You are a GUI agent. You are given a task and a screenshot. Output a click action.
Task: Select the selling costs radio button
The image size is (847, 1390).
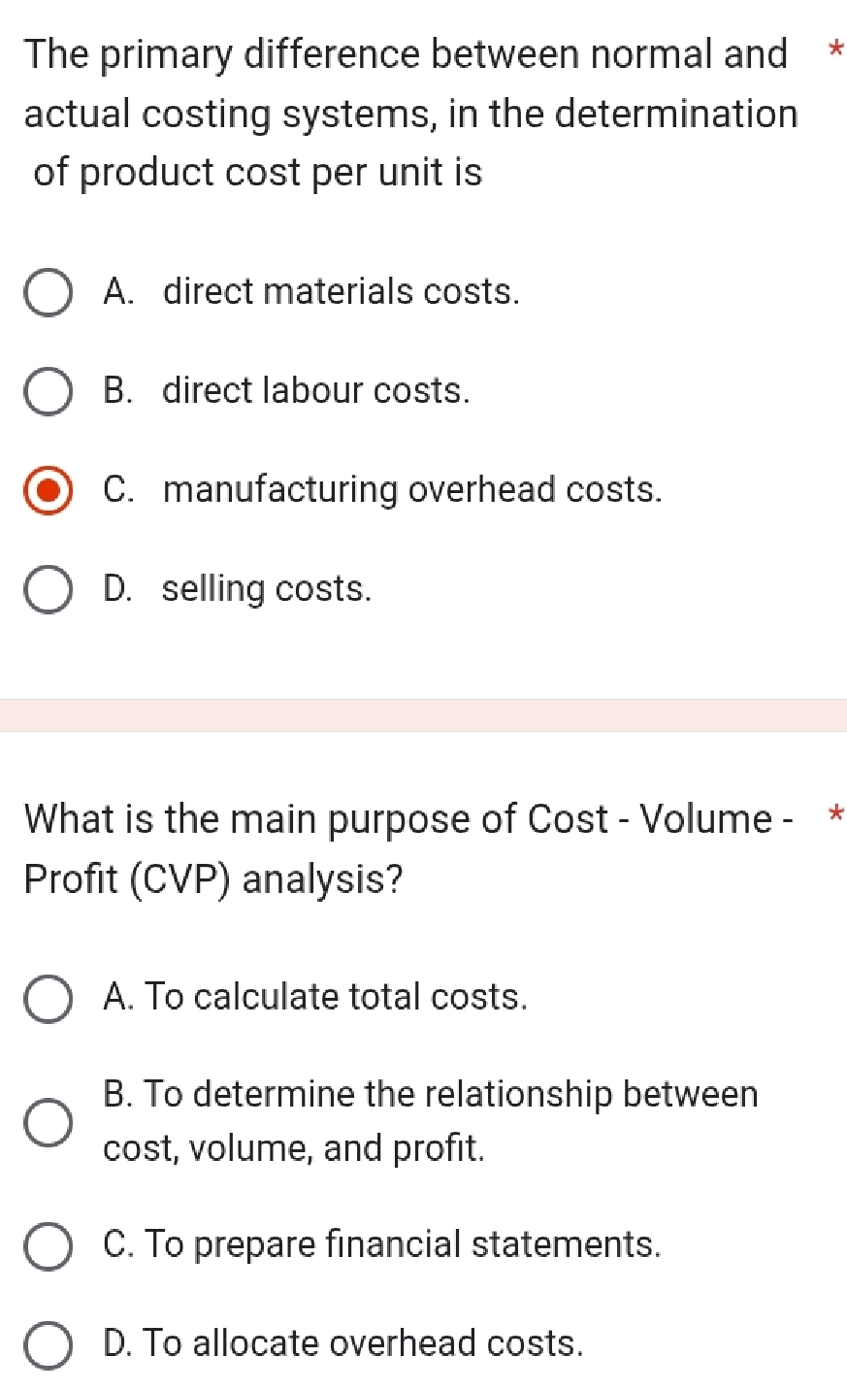tap(48, 591)
